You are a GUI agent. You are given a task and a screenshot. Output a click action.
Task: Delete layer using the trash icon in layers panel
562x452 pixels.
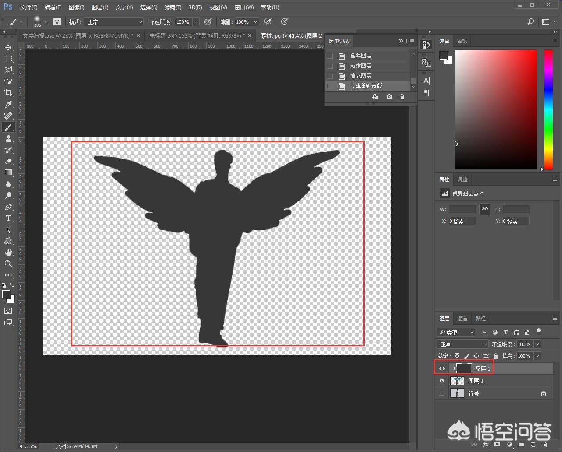pos(544,445)
